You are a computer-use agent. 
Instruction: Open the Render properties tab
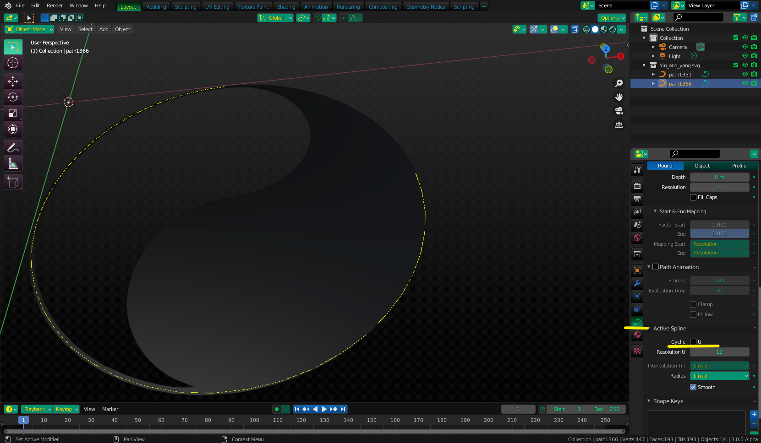[x=637, y=186]
